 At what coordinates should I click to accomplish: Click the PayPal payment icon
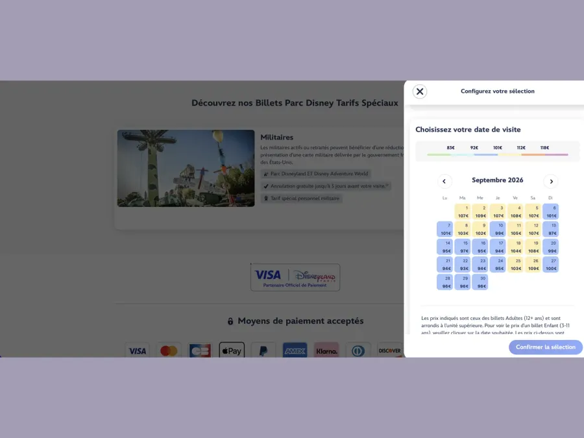coord(263,350)
